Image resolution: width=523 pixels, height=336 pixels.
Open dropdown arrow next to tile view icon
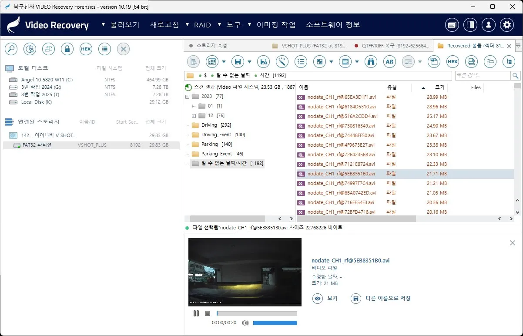coord(331,62)
